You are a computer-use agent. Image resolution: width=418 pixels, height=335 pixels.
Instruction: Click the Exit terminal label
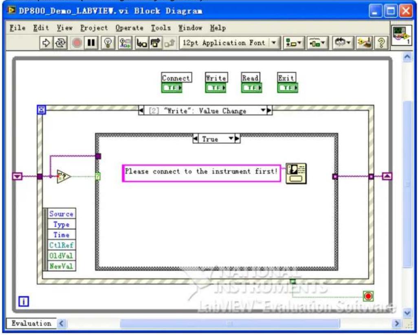286,78
